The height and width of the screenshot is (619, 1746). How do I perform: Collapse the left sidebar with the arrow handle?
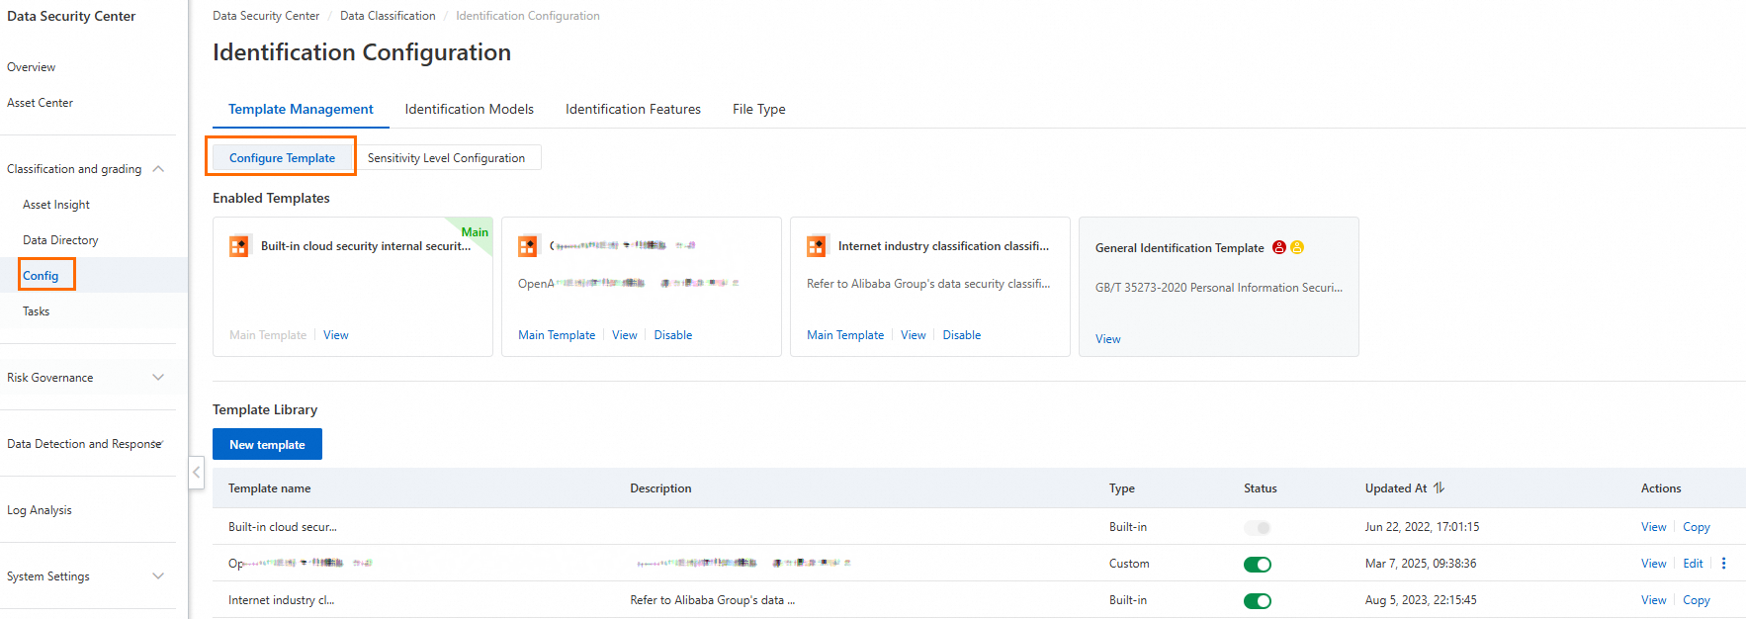pyautogui.click(x=197, y=473)
